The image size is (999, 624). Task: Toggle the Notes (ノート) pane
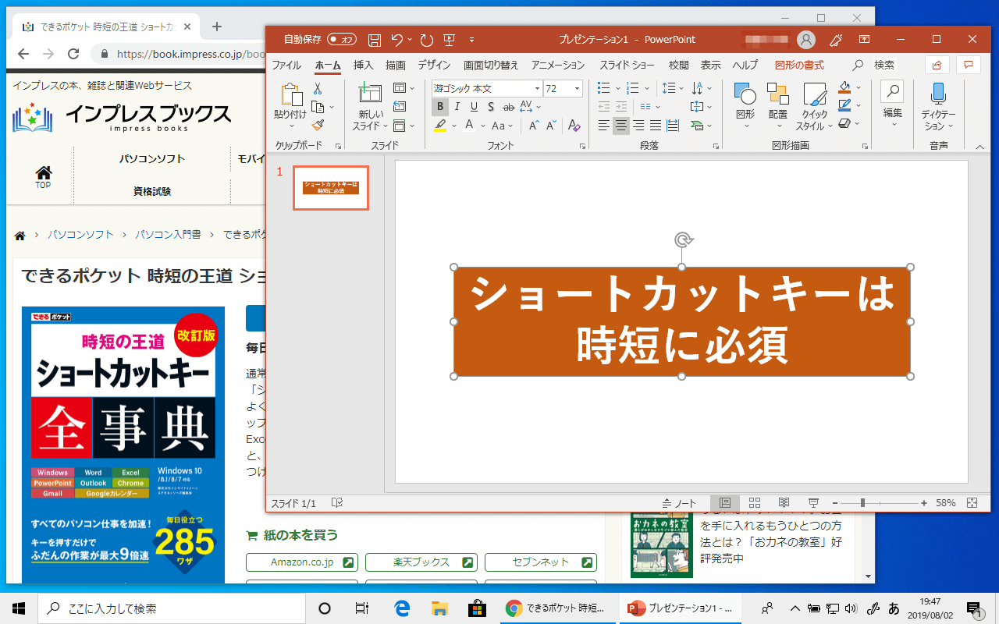tap(679, 503)
